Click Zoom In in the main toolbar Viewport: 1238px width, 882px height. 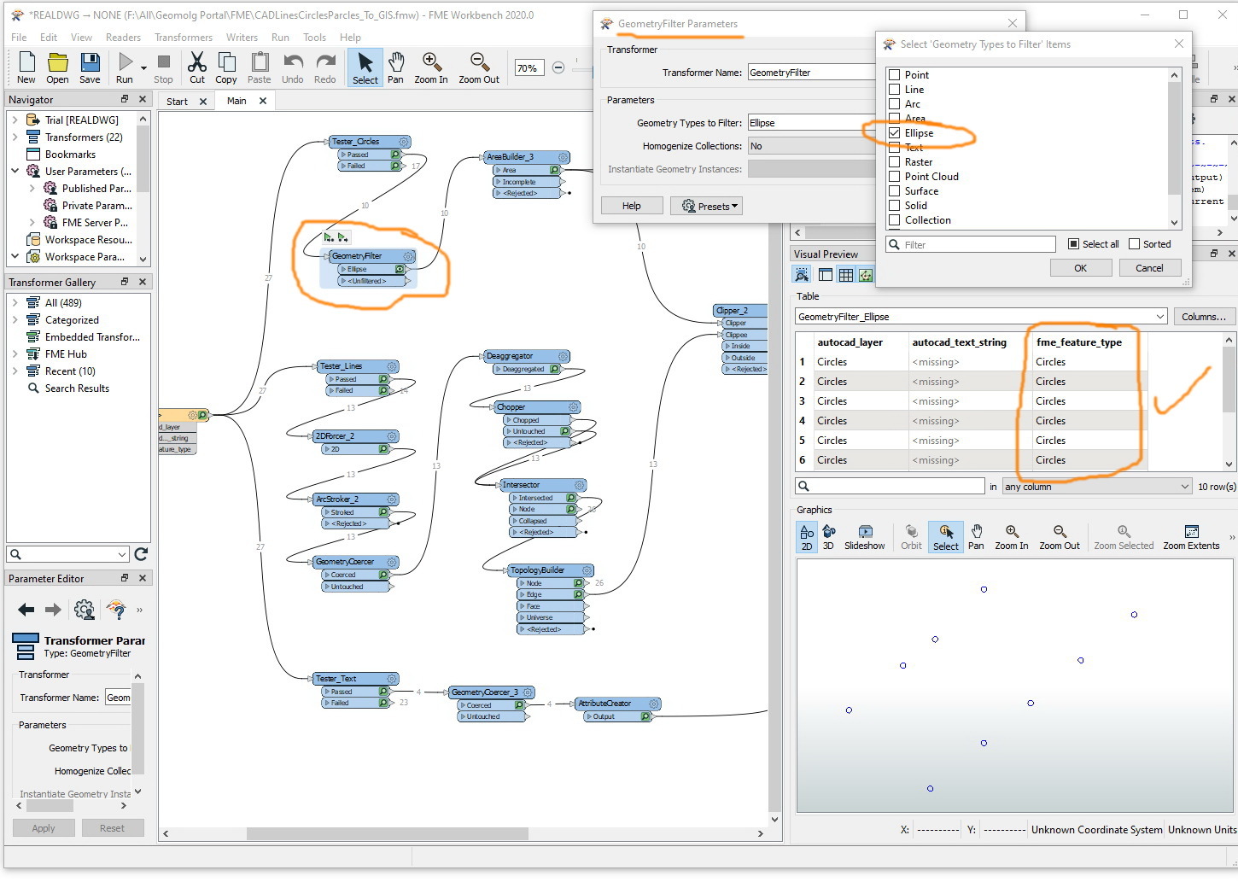(x=431, y=67)
